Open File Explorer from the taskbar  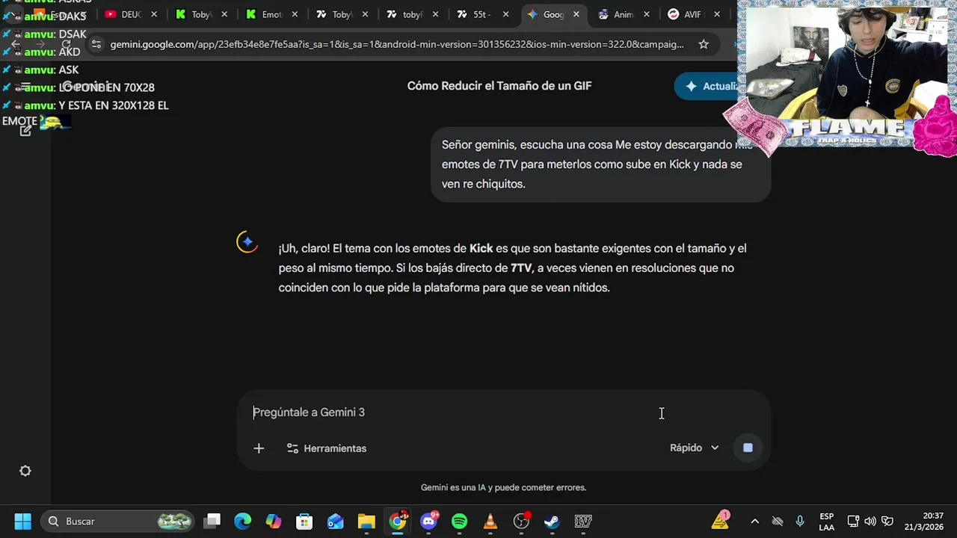[366, 521]
